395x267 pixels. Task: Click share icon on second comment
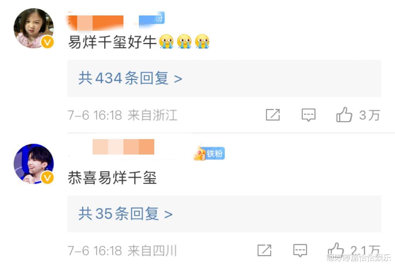(x=264, y=251)
